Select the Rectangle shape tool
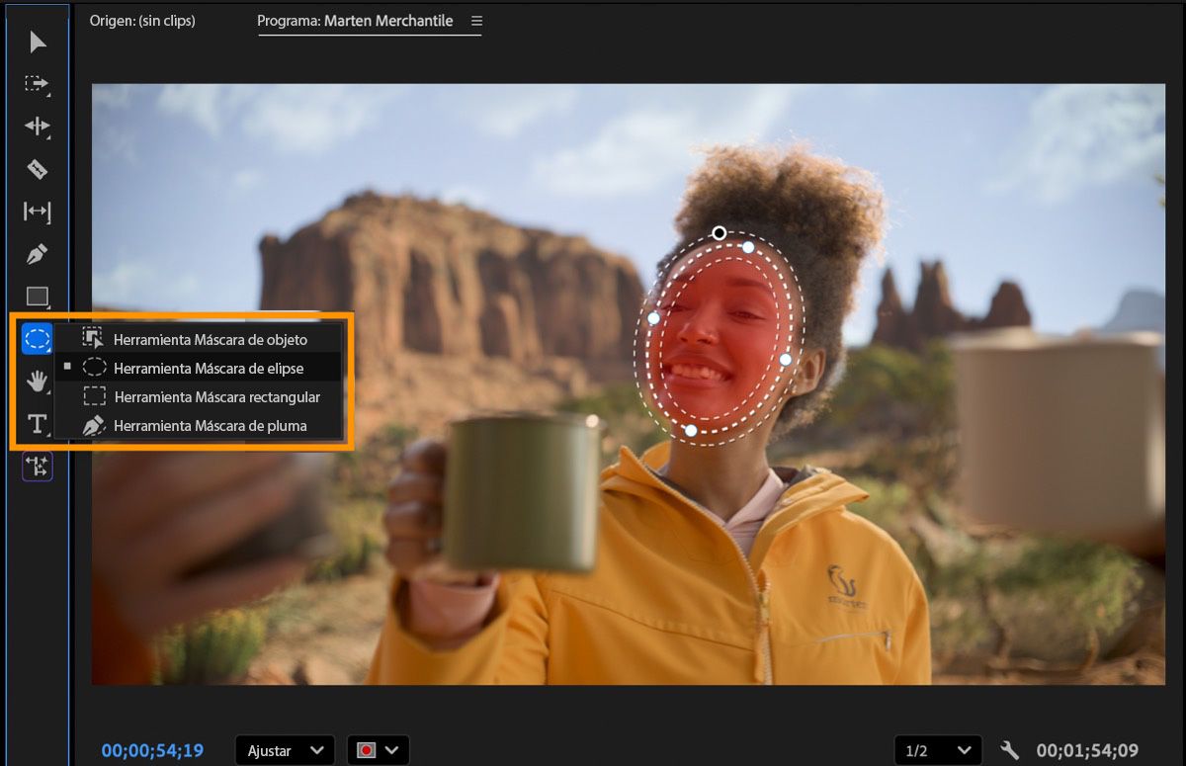 (x=38, y=297)
